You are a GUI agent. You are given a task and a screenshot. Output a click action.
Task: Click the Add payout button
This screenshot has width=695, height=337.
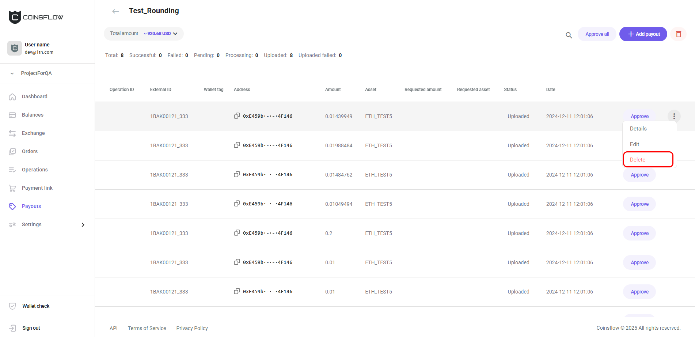click(643, 34)
